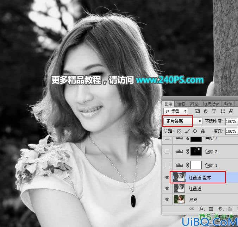Toggle lock transparent pixels icon

tap(179, 131)
